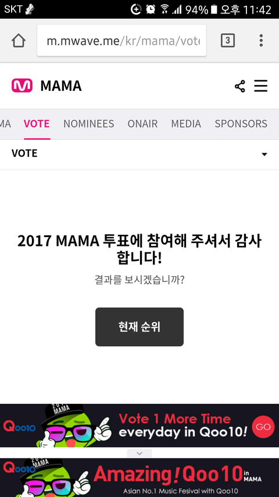Select the highlighted VOTE tab
The width and height of the screenshot is (279, 497).
[x=37, y=124]
